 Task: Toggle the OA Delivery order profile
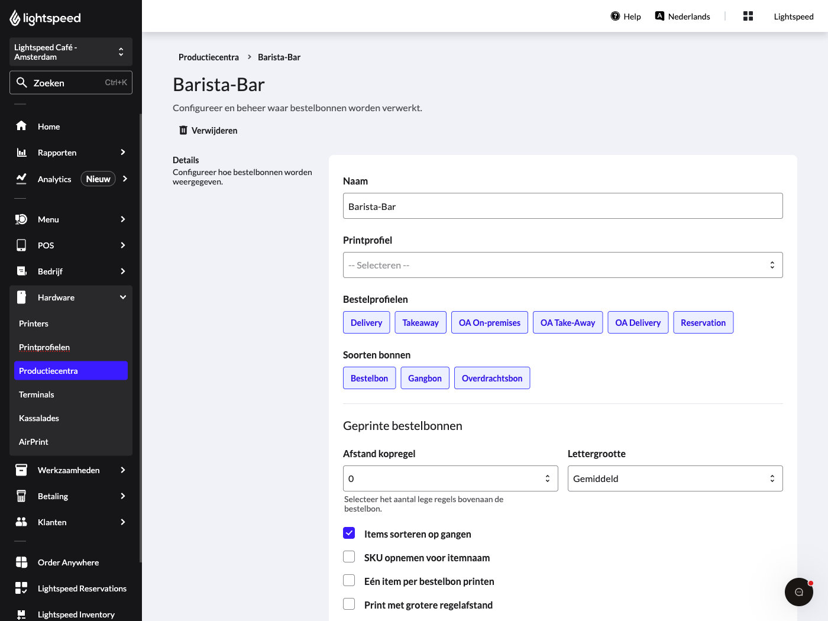pos(638,322)
